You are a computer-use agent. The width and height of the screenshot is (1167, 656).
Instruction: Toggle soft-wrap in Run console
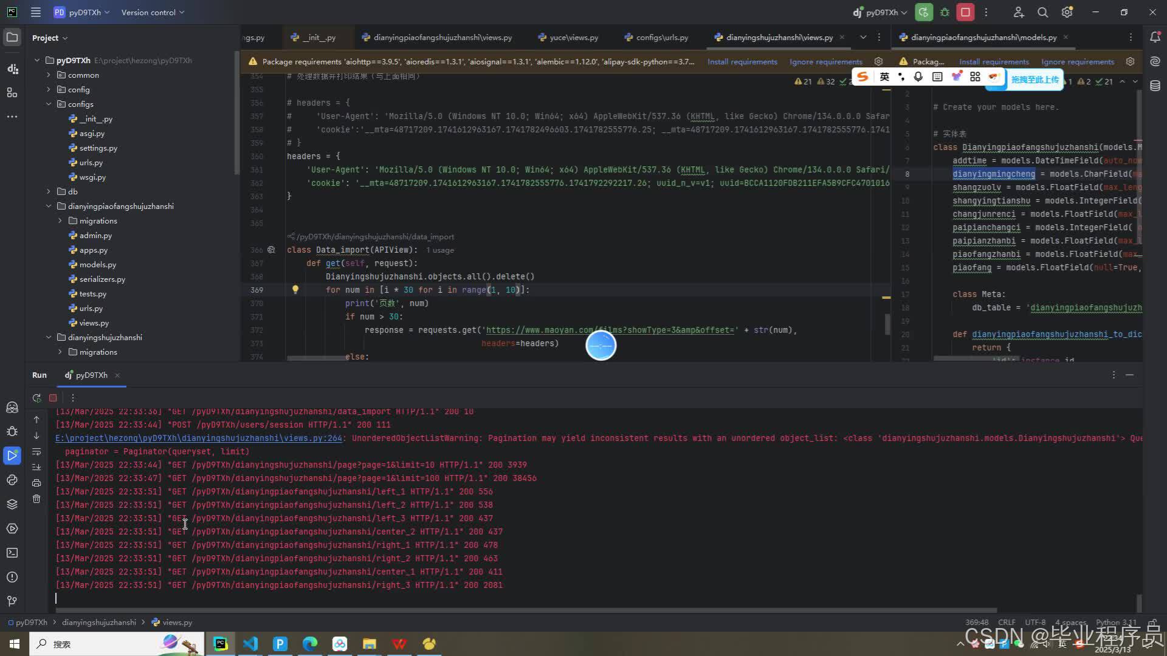click(36, 451)
